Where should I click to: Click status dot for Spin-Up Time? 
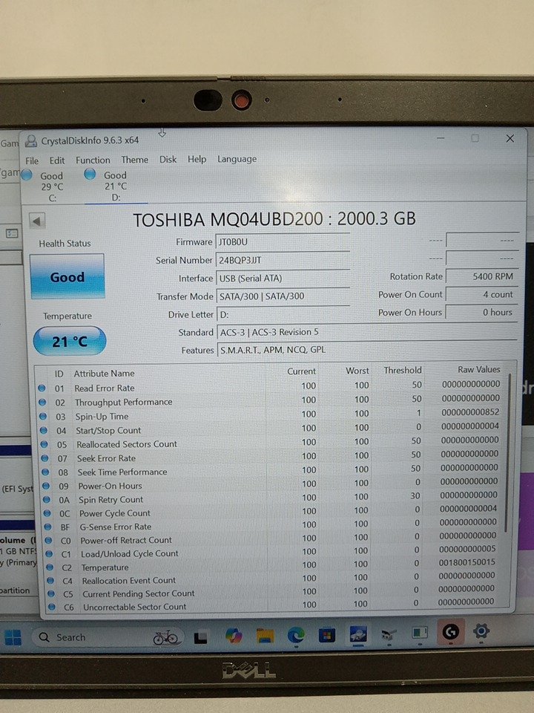(43, 416)
